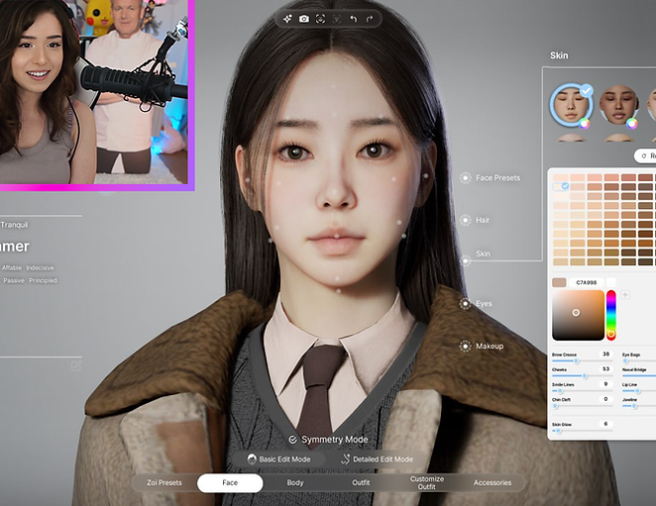Click the Face Presets node icon
The image size is (656, 506).
[465, 178]
